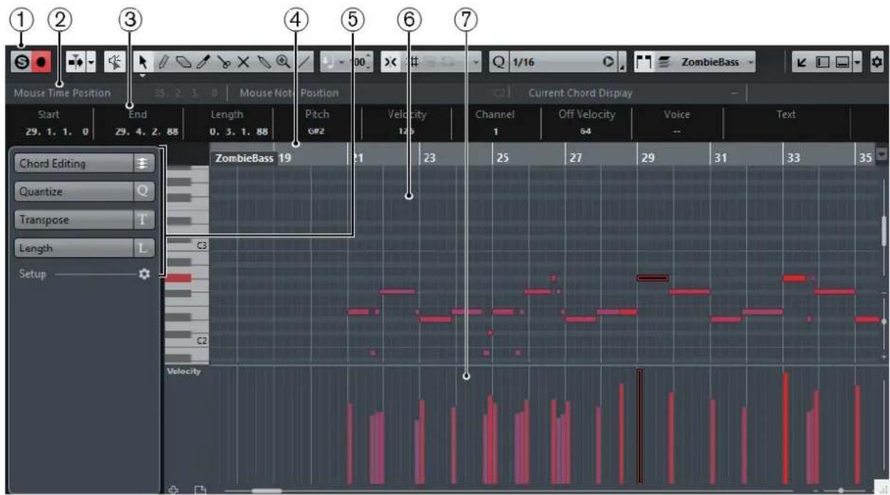Click the highlighted red piano key
890x495 pixels.
(178, 278)
